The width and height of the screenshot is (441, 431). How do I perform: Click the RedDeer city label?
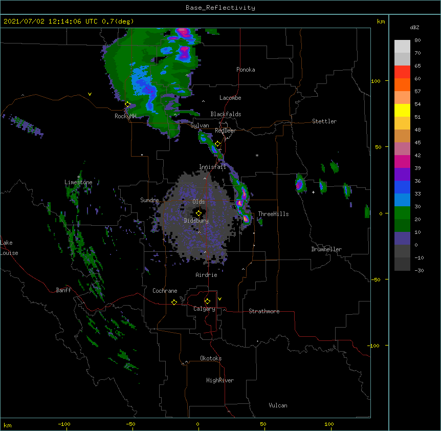point(225,131)
